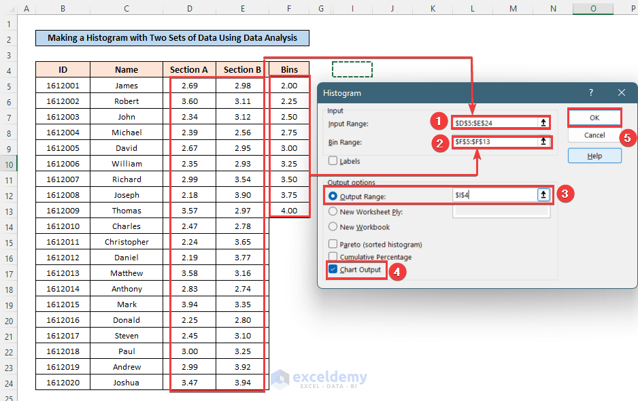Click the Input Range collapse-dialog range selector icon
The width and height of the screenshot is (638, 401).
[x=543, y=123]
